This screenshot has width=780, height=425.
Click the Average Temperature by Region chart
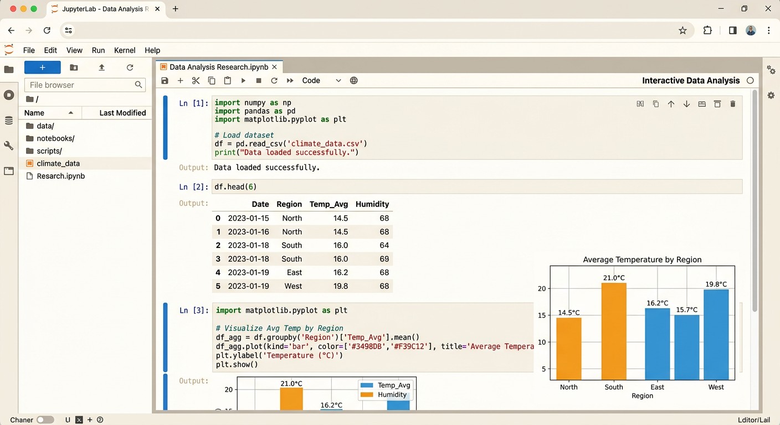tap(635, 326)
